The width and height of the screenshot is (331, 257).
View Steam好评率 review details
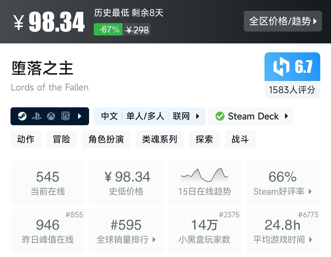tap(283, 183)
